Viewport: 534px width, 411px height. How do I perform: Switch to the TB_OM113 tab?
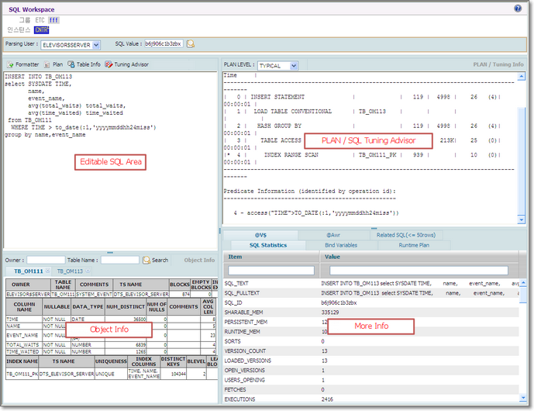(70, 271)
